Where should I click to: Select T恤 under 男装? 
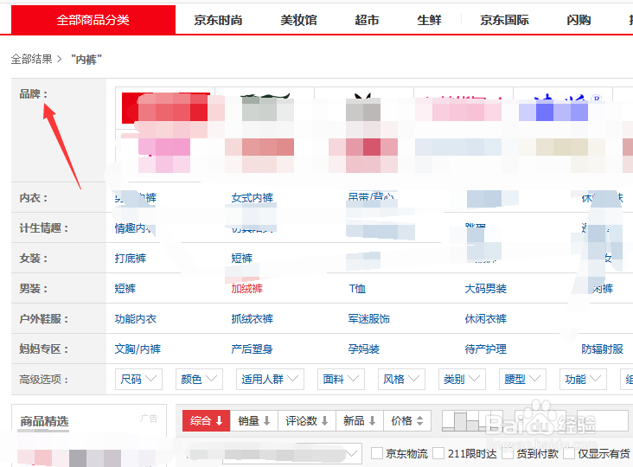(357, 289)
